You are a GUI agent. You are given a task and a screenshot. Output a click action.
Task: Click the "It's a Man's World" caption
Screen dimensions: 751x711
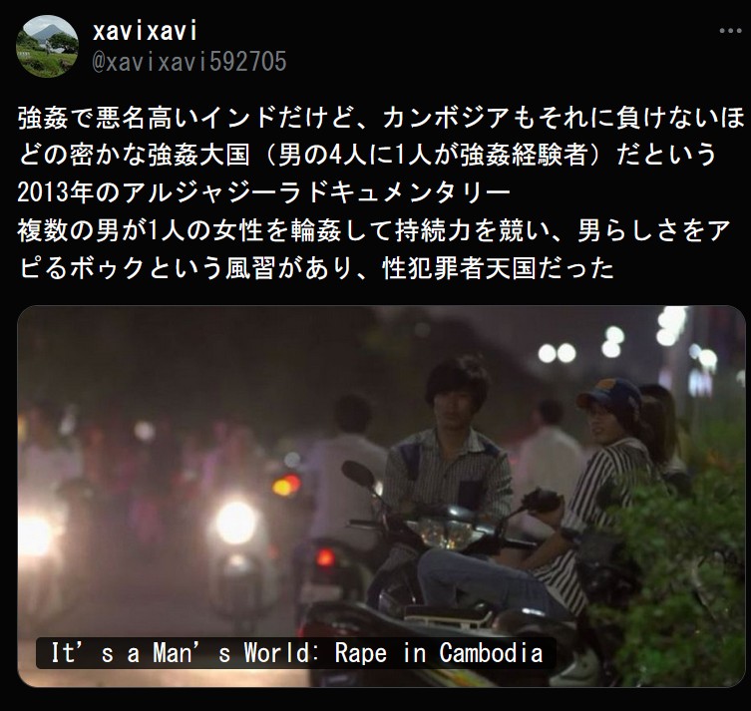[296, 653]
